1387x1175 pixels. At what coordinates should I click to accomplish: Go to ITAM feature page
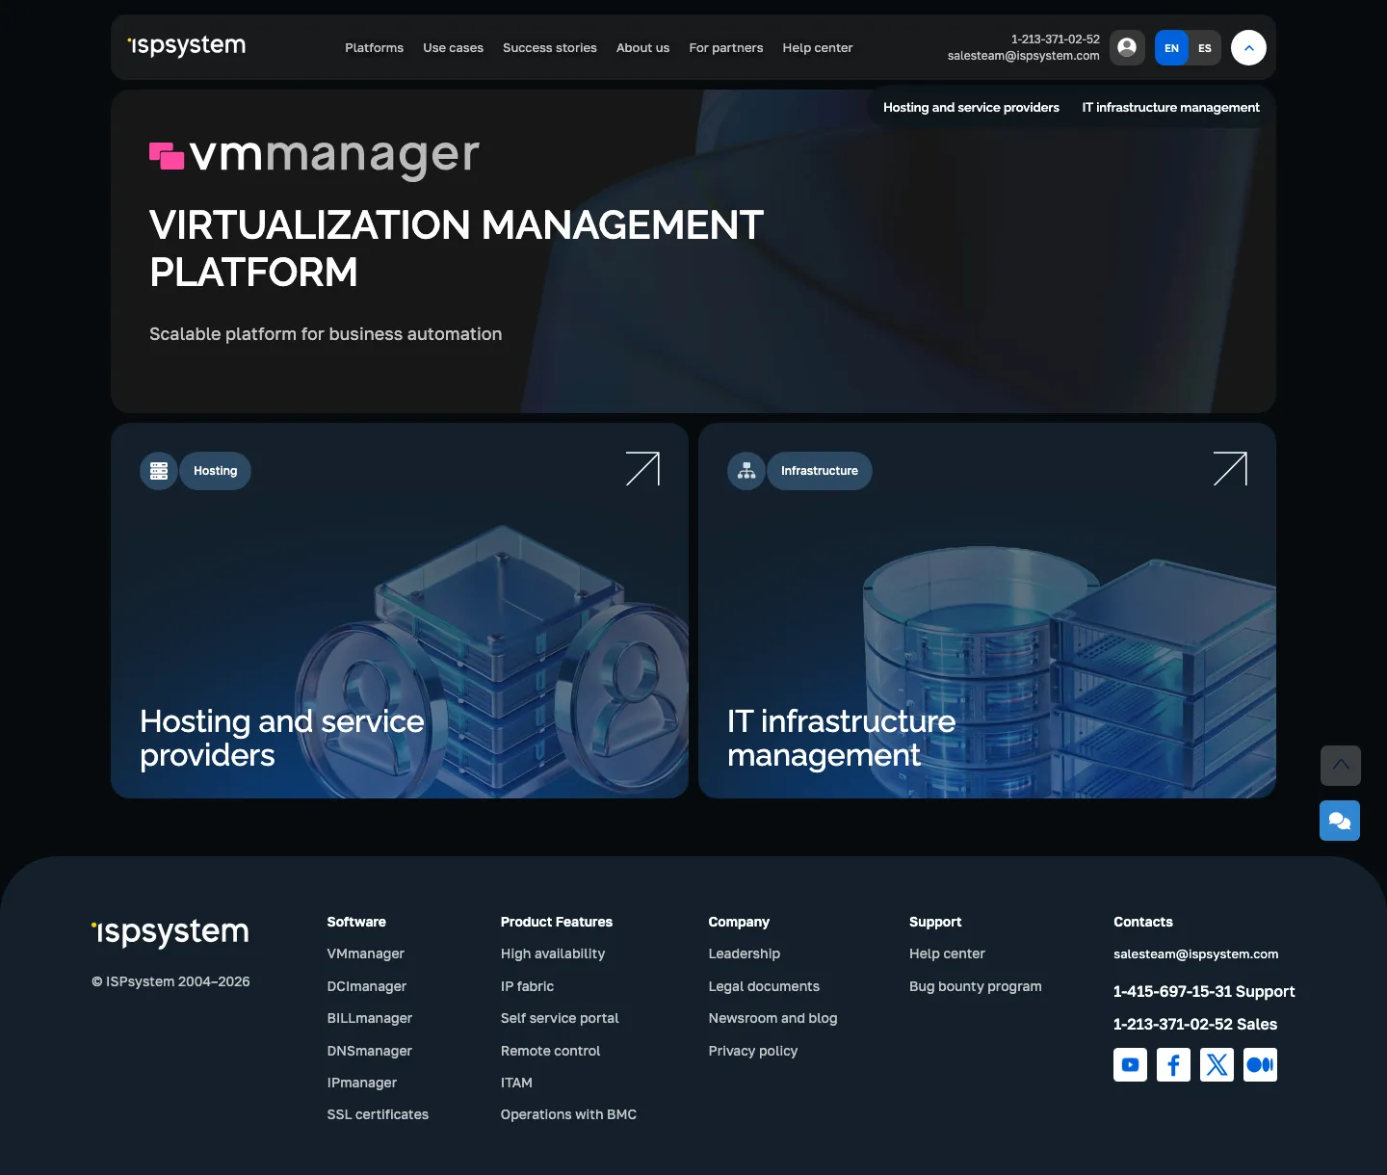pos(516,1083)
